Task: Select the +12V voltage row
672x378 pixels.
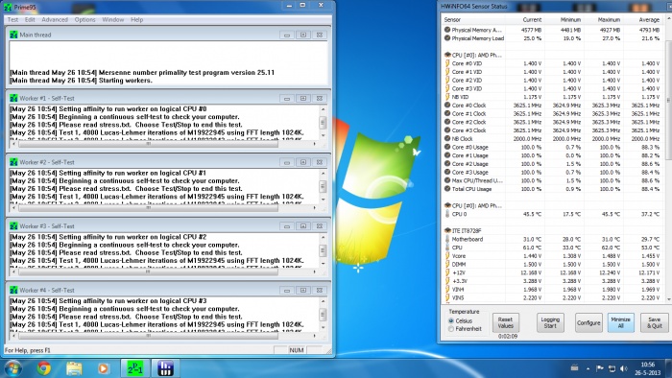Action: [x=553, y=272]
